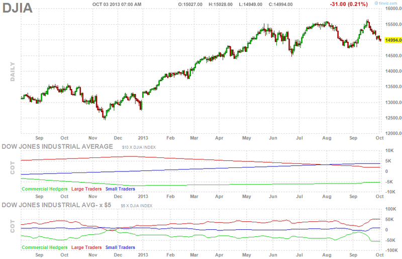Click the open value O:15027.00
The height and width of the screenshot is (259, 402).
click(190, 5)
